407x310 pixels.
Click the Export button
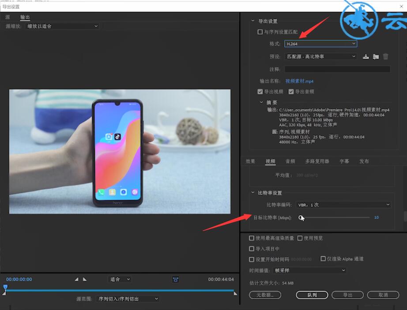click(x=347, y=295)
